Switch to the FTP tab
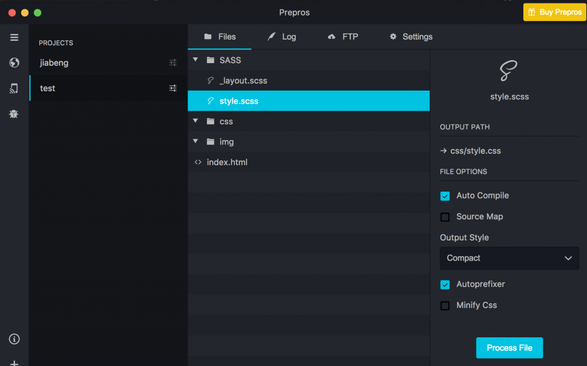Image resolution: width=587 pixels, height=366 pixels. [343, 37]
